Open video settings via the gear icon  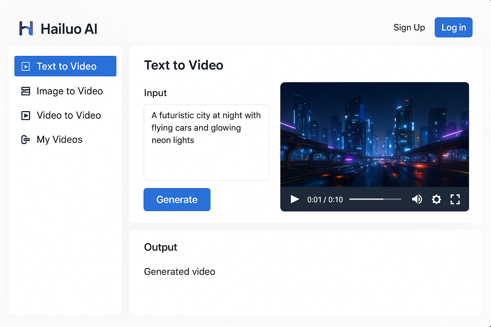click(436, 199)
